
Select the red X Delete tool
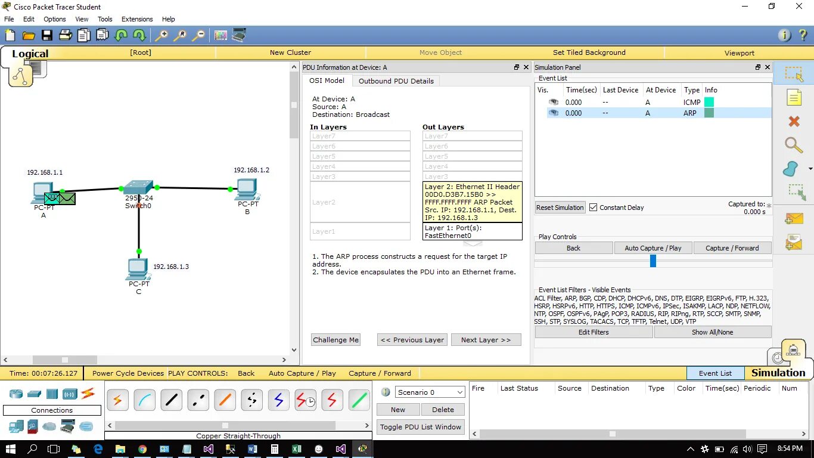pyautogui.click(x=794, y=121)
